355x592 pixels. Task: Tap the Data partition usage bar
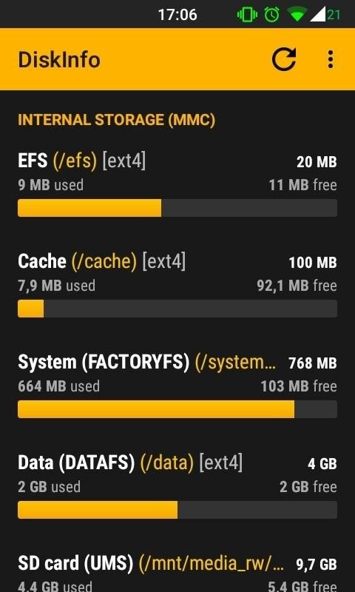tap(177, 510)
